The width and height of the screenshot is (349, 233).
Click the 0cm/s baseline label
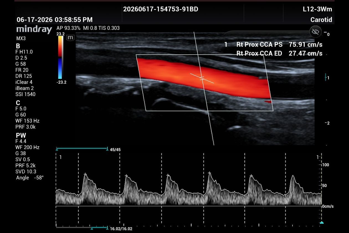pos(328,206)
